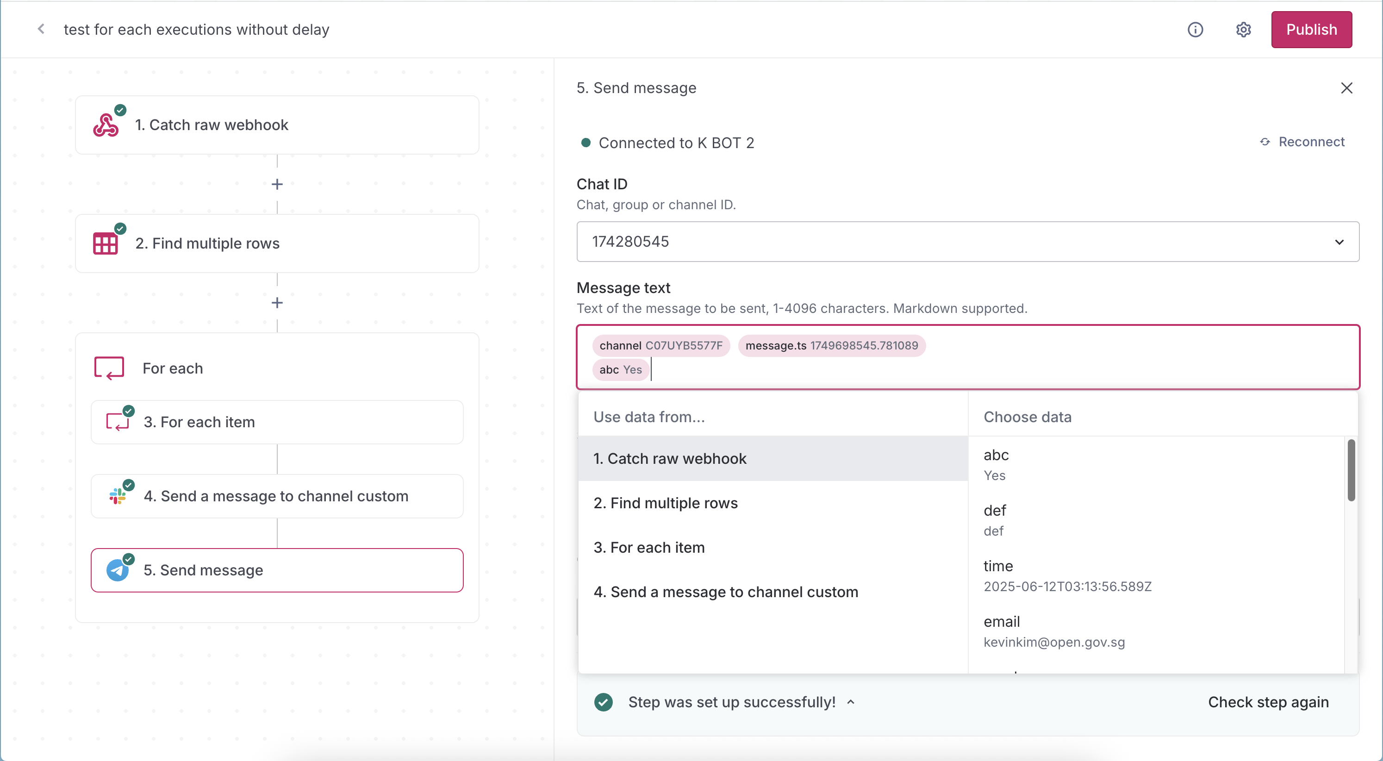1383x761 pixels.
Task: Click the Telegram icon on Send message step
Action: (118, 570)
